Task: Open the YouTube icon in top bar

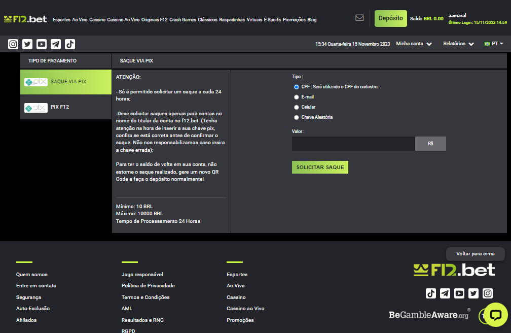Action: (42, 44)
